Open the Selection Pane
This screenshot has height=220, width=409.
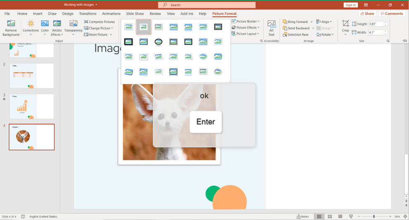point(295,34)
